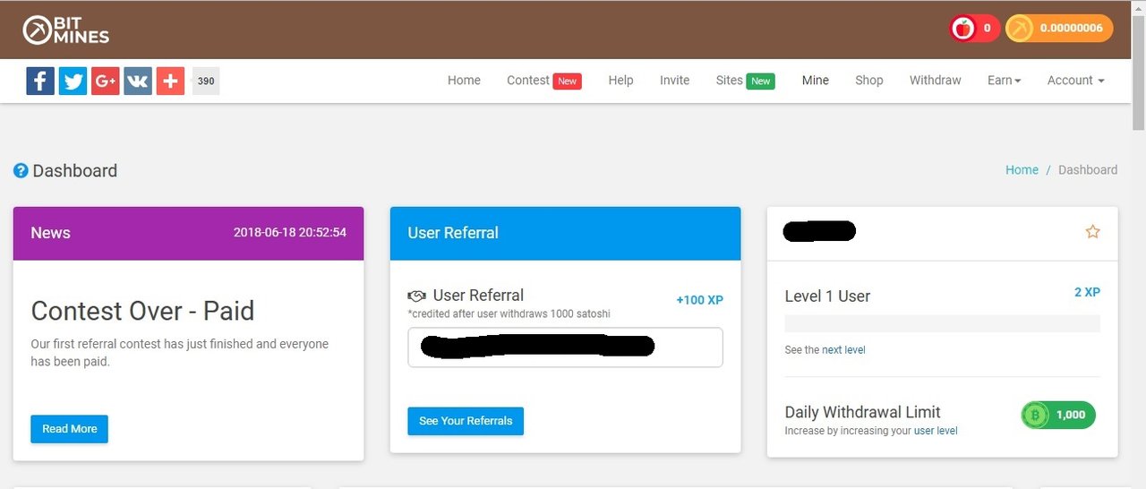Open the Withdraw page
This screenshot has height=489, width=1146.
pos(935,80)
